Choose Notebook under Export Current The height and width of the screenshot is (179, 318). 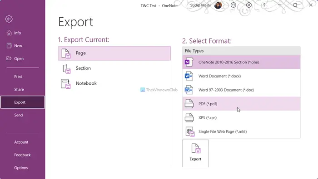[x=114, y=83]
